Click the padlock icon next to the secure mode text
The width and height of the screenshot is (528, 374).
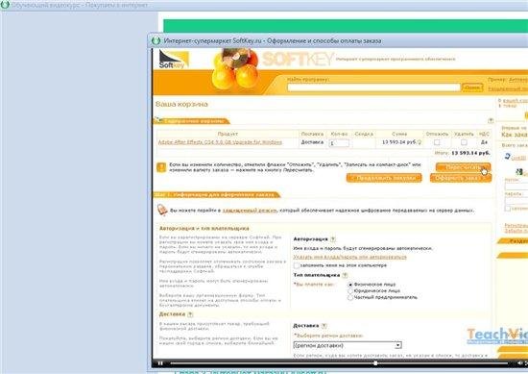[162, 210]
